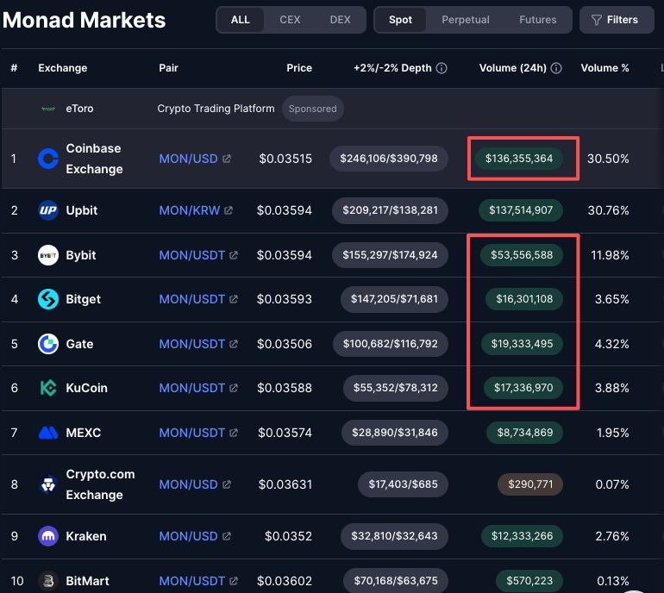664x593 pixels.
Task: Click external link icon beside MON/KRW
Action: pyautogui.click(x=229, y=210)
